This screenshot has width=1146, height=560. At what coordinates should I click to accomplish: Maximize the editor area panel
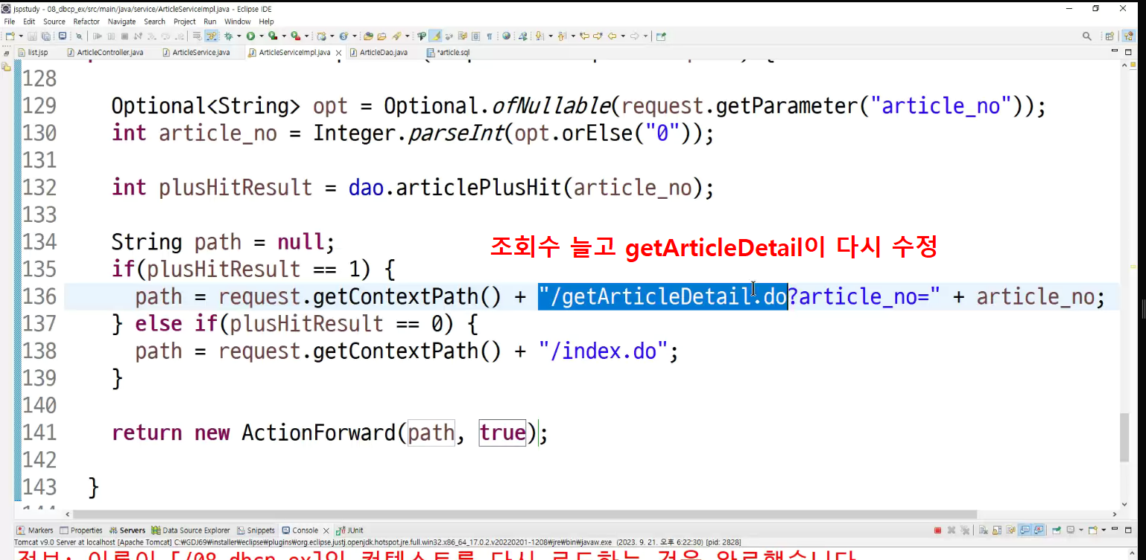pos(1128,51)
